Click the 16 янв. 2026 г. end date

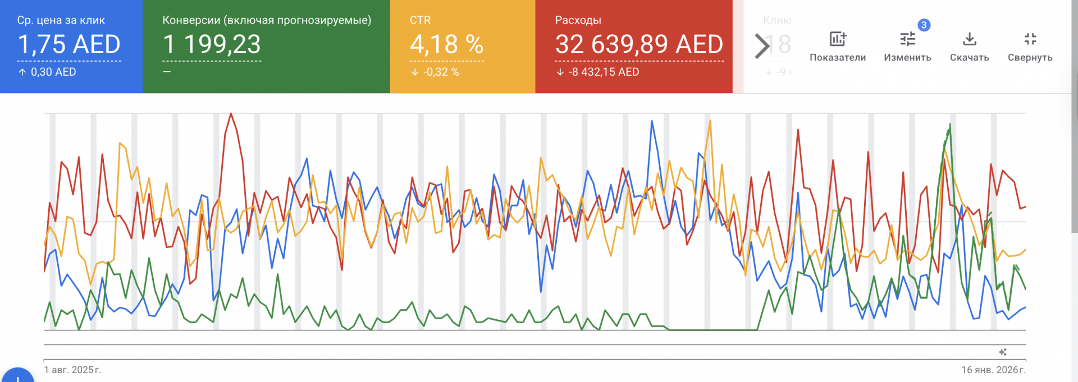993,370
